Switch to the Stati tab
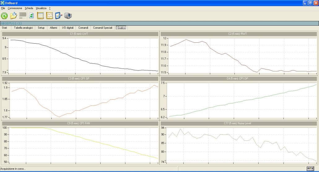This screenshot has height=172, width=319. click(x=5, y=28)
